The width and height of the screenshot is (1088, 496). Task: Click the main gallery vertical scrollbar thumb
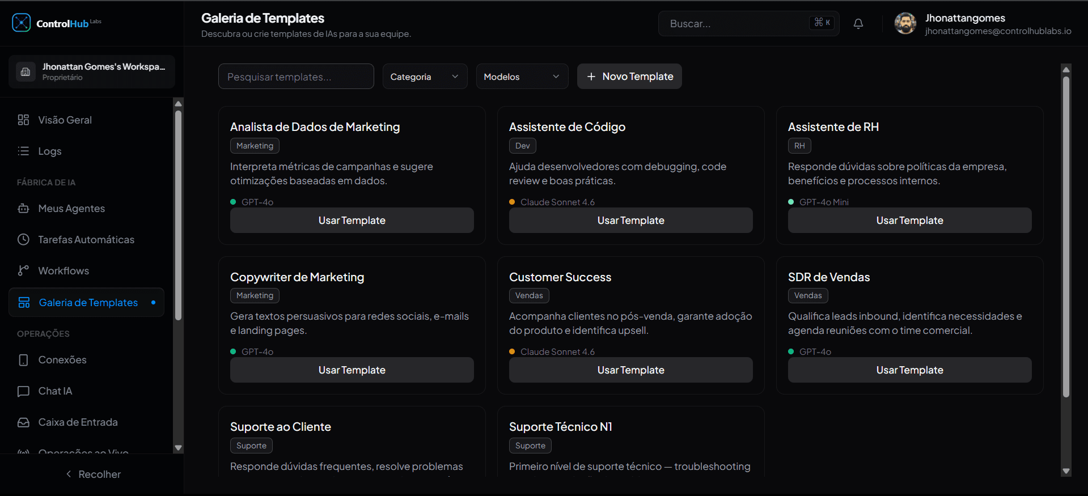[1066, 236]
